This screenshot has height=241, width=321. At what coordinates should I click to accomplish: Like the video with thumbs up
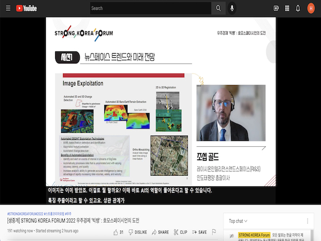coord(116,232)
